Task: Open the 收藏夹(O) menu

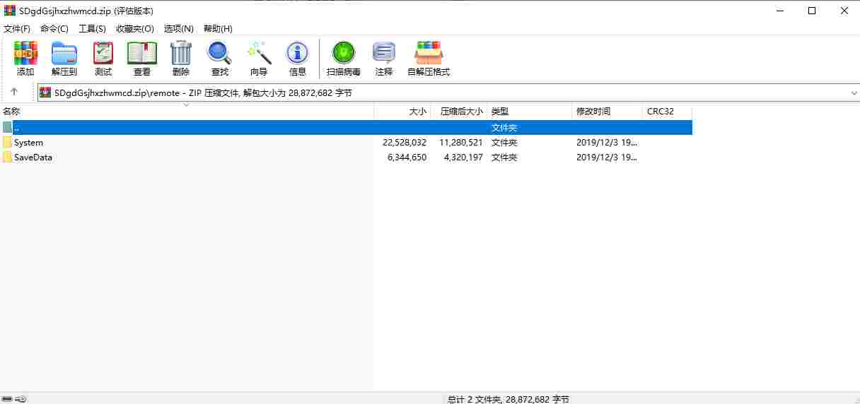Action: [135, 29]
